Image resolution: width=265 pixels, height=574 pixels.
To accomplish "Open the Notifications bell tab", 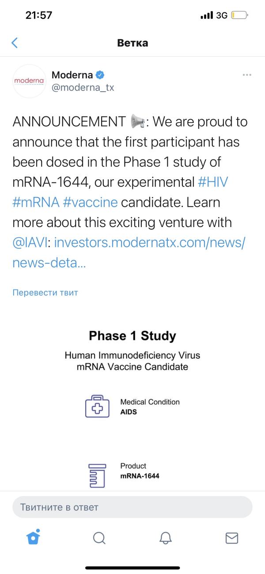I will tap(166, 538).
